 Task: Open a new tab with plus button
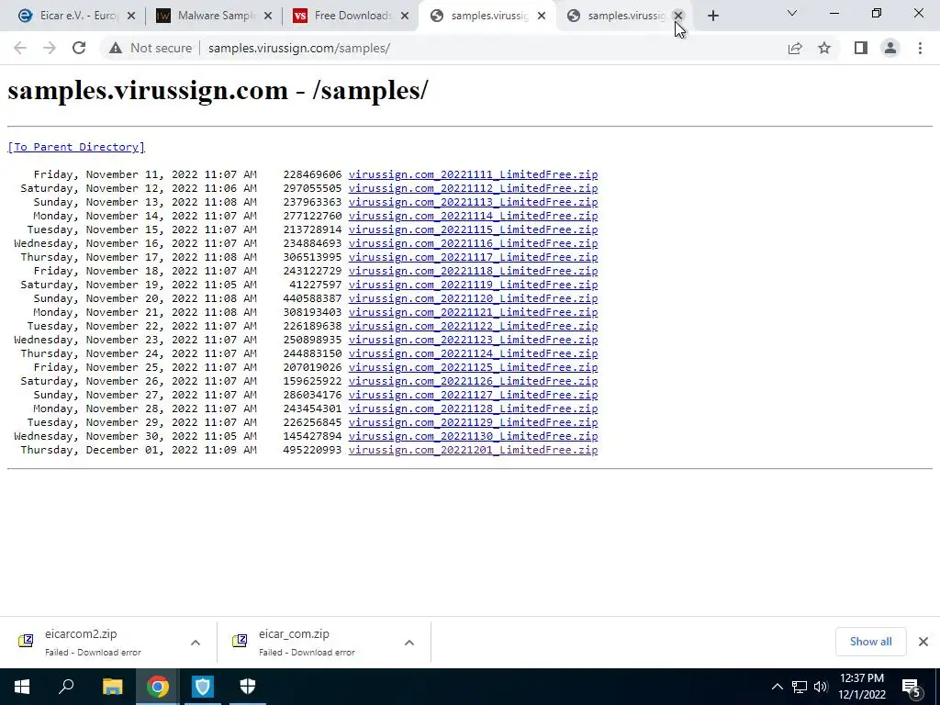(x=712, y=16)
